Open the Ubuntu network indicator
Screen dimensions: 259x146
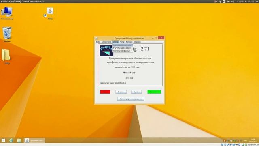tap(220, 2)
